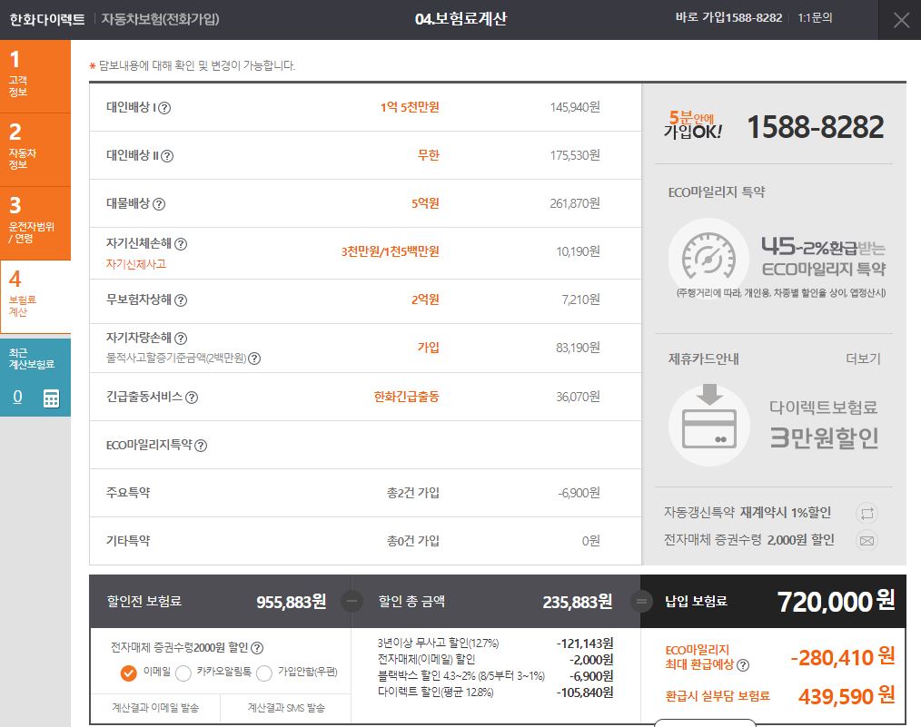Click the calculator icon under 최근 계산보험료
This screenshot has height=727, width=921.
[51, 398]
